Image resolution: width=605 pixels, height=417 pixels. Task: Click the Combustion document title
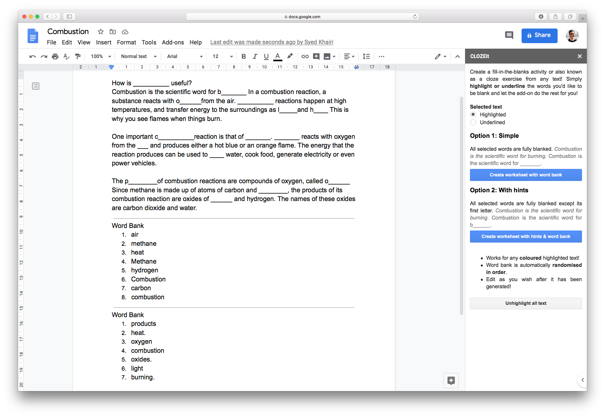pos(68,31)
